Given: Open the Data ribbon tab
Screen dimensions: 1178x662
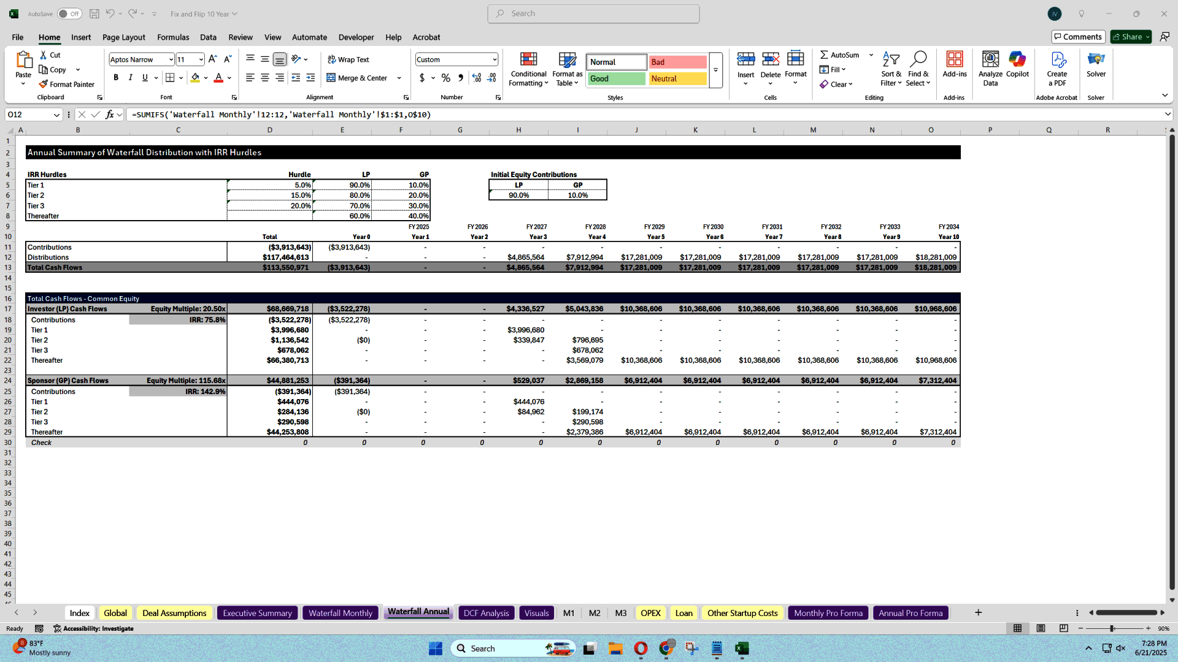Looking at the screenshot, I should 208,37.
